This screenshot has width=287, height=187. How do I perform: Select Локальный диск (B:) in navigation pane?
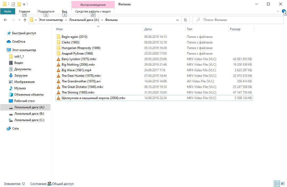click(x=29, y=114)
